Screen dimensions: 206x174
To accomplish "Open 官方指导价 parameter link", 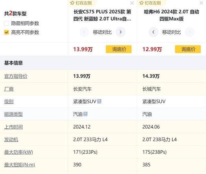I will click(x=16, y=76).
